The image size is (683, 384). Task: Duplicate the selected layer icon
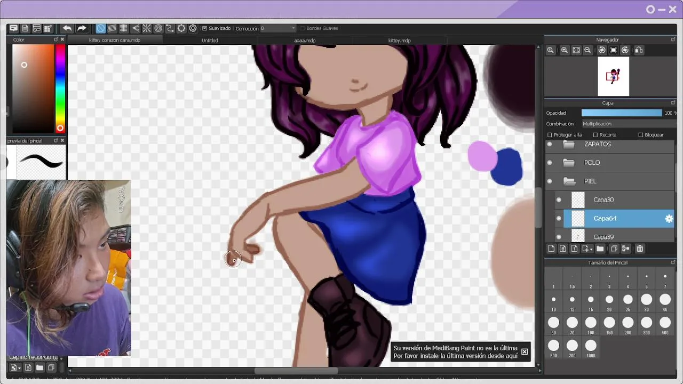[614, 249]
